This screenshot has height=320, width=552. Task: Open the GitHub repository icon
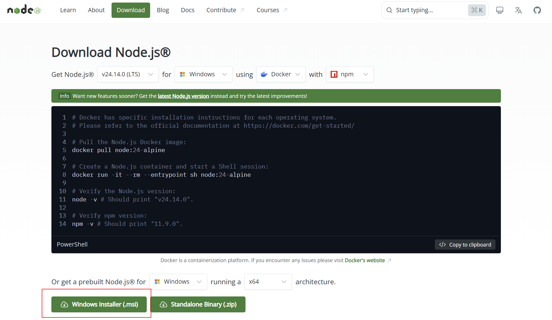click(537, 10)
